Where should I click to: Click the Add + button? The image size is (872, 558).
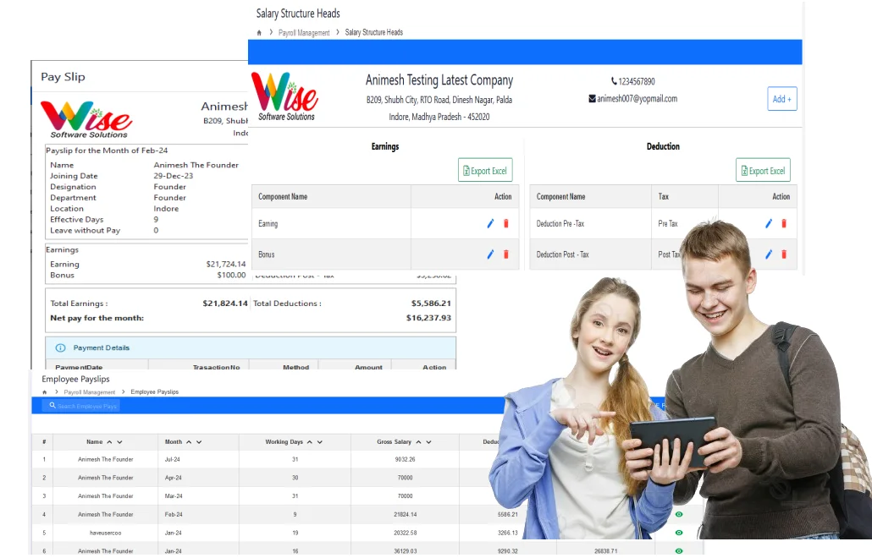pyautogui.click(x=782, y=99)
